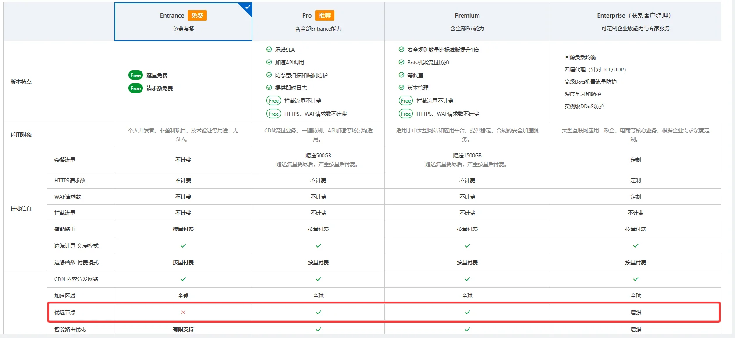Viewport: 735px width, 338px height.
Task: Click the Free outline badge by Pro 拦截流量不计费
Action: point(273,101)
